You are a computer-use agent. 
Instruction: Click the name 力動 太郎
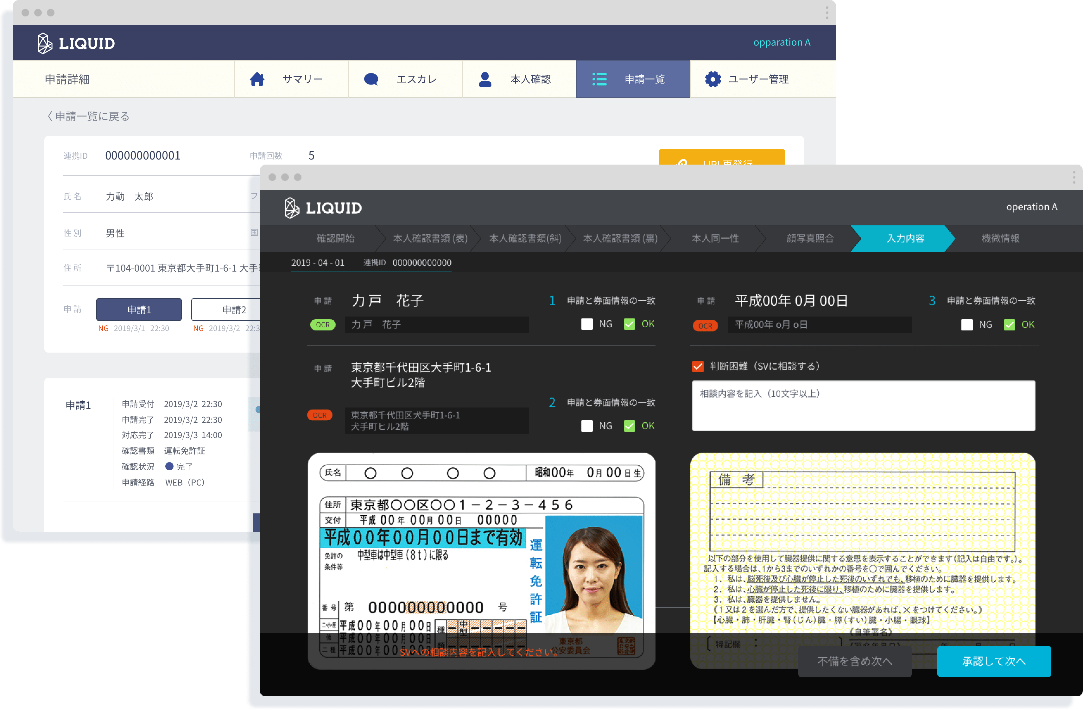[x=129, y=197]
